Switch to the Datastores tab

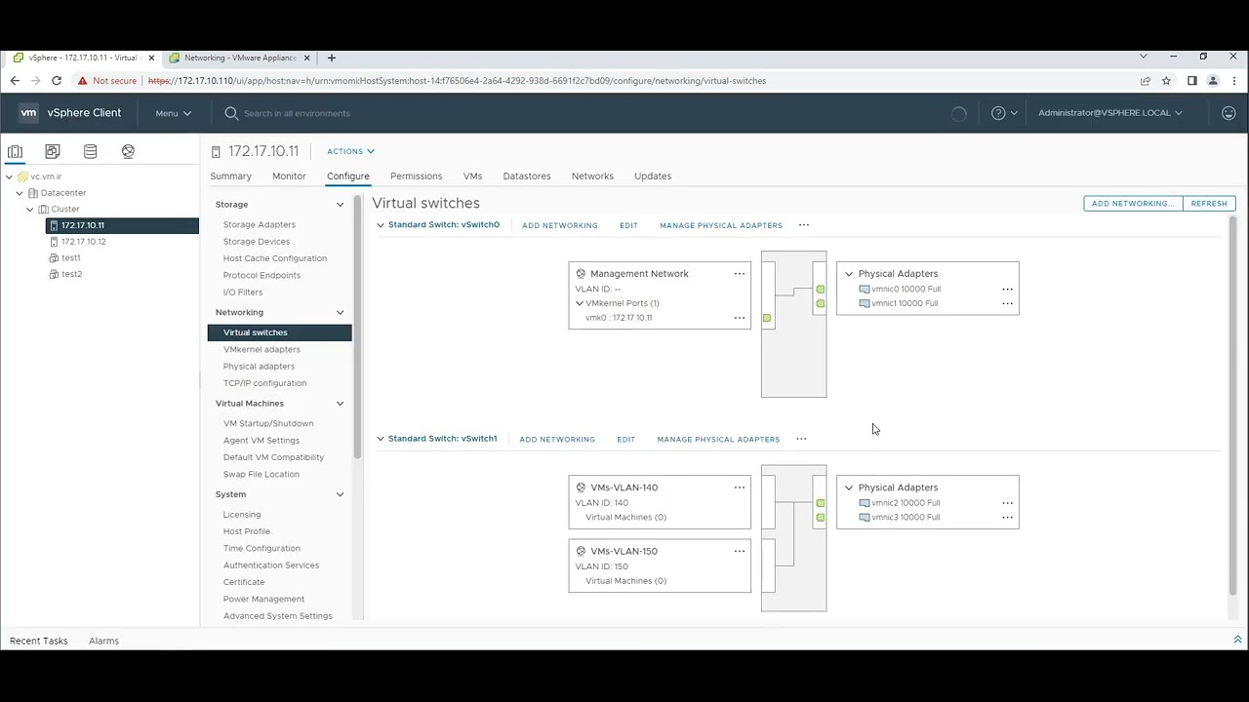pos(527,176)
